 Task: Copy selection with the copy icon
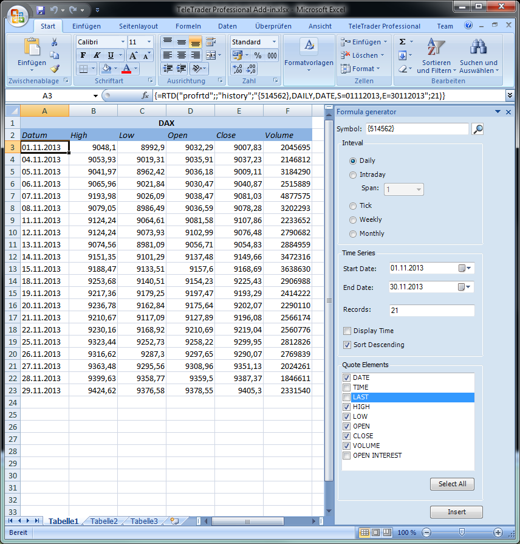(55, 55)
